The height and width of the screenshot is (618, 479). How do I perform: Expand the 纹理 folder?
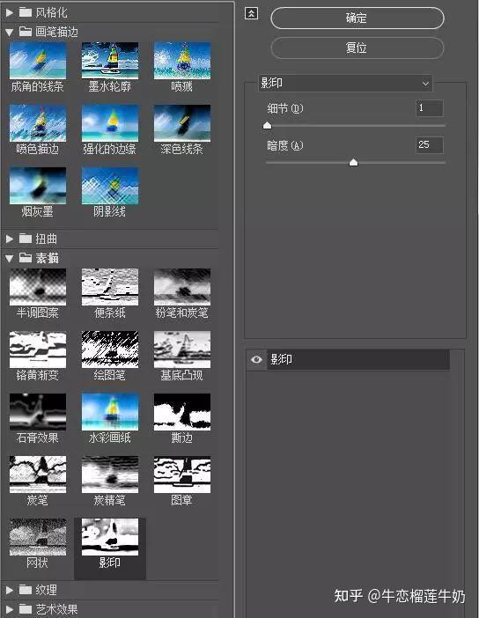coord(10,590)
